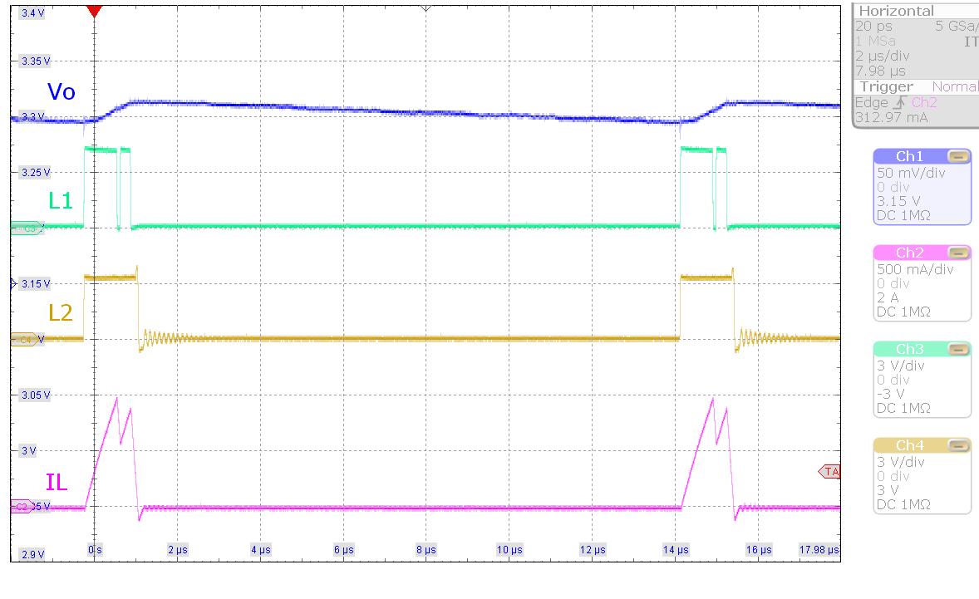Click the C4 channel marker for the L2 trace

tap(25, 338)
